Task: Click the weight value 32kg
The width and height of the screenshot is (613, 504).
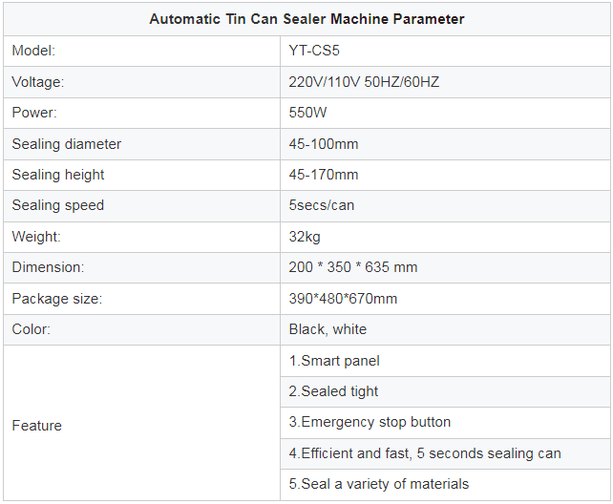Action: (305, 237)
